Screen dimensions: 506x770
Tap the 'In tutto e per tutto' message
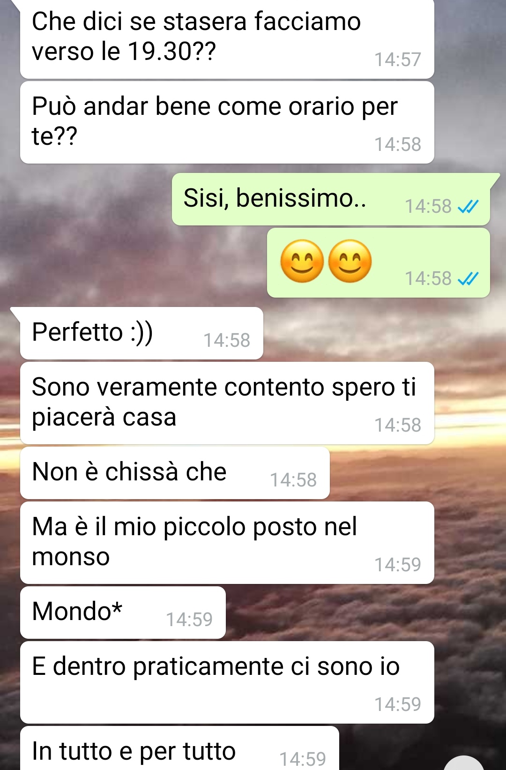179,748
